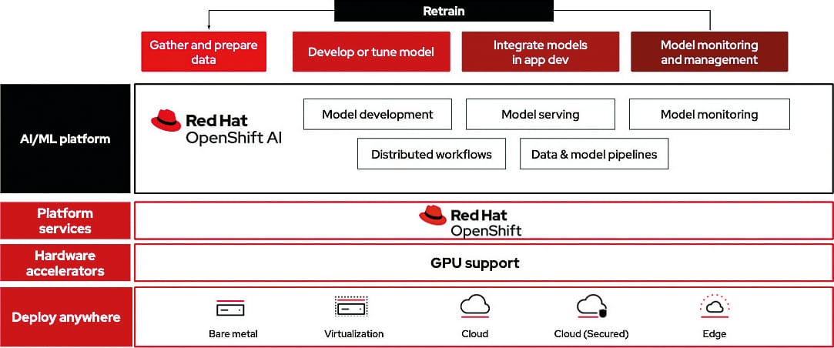Select Develop or tune model step
The image size is (834, 348).
pyautogui.click(x=371, y=52)
